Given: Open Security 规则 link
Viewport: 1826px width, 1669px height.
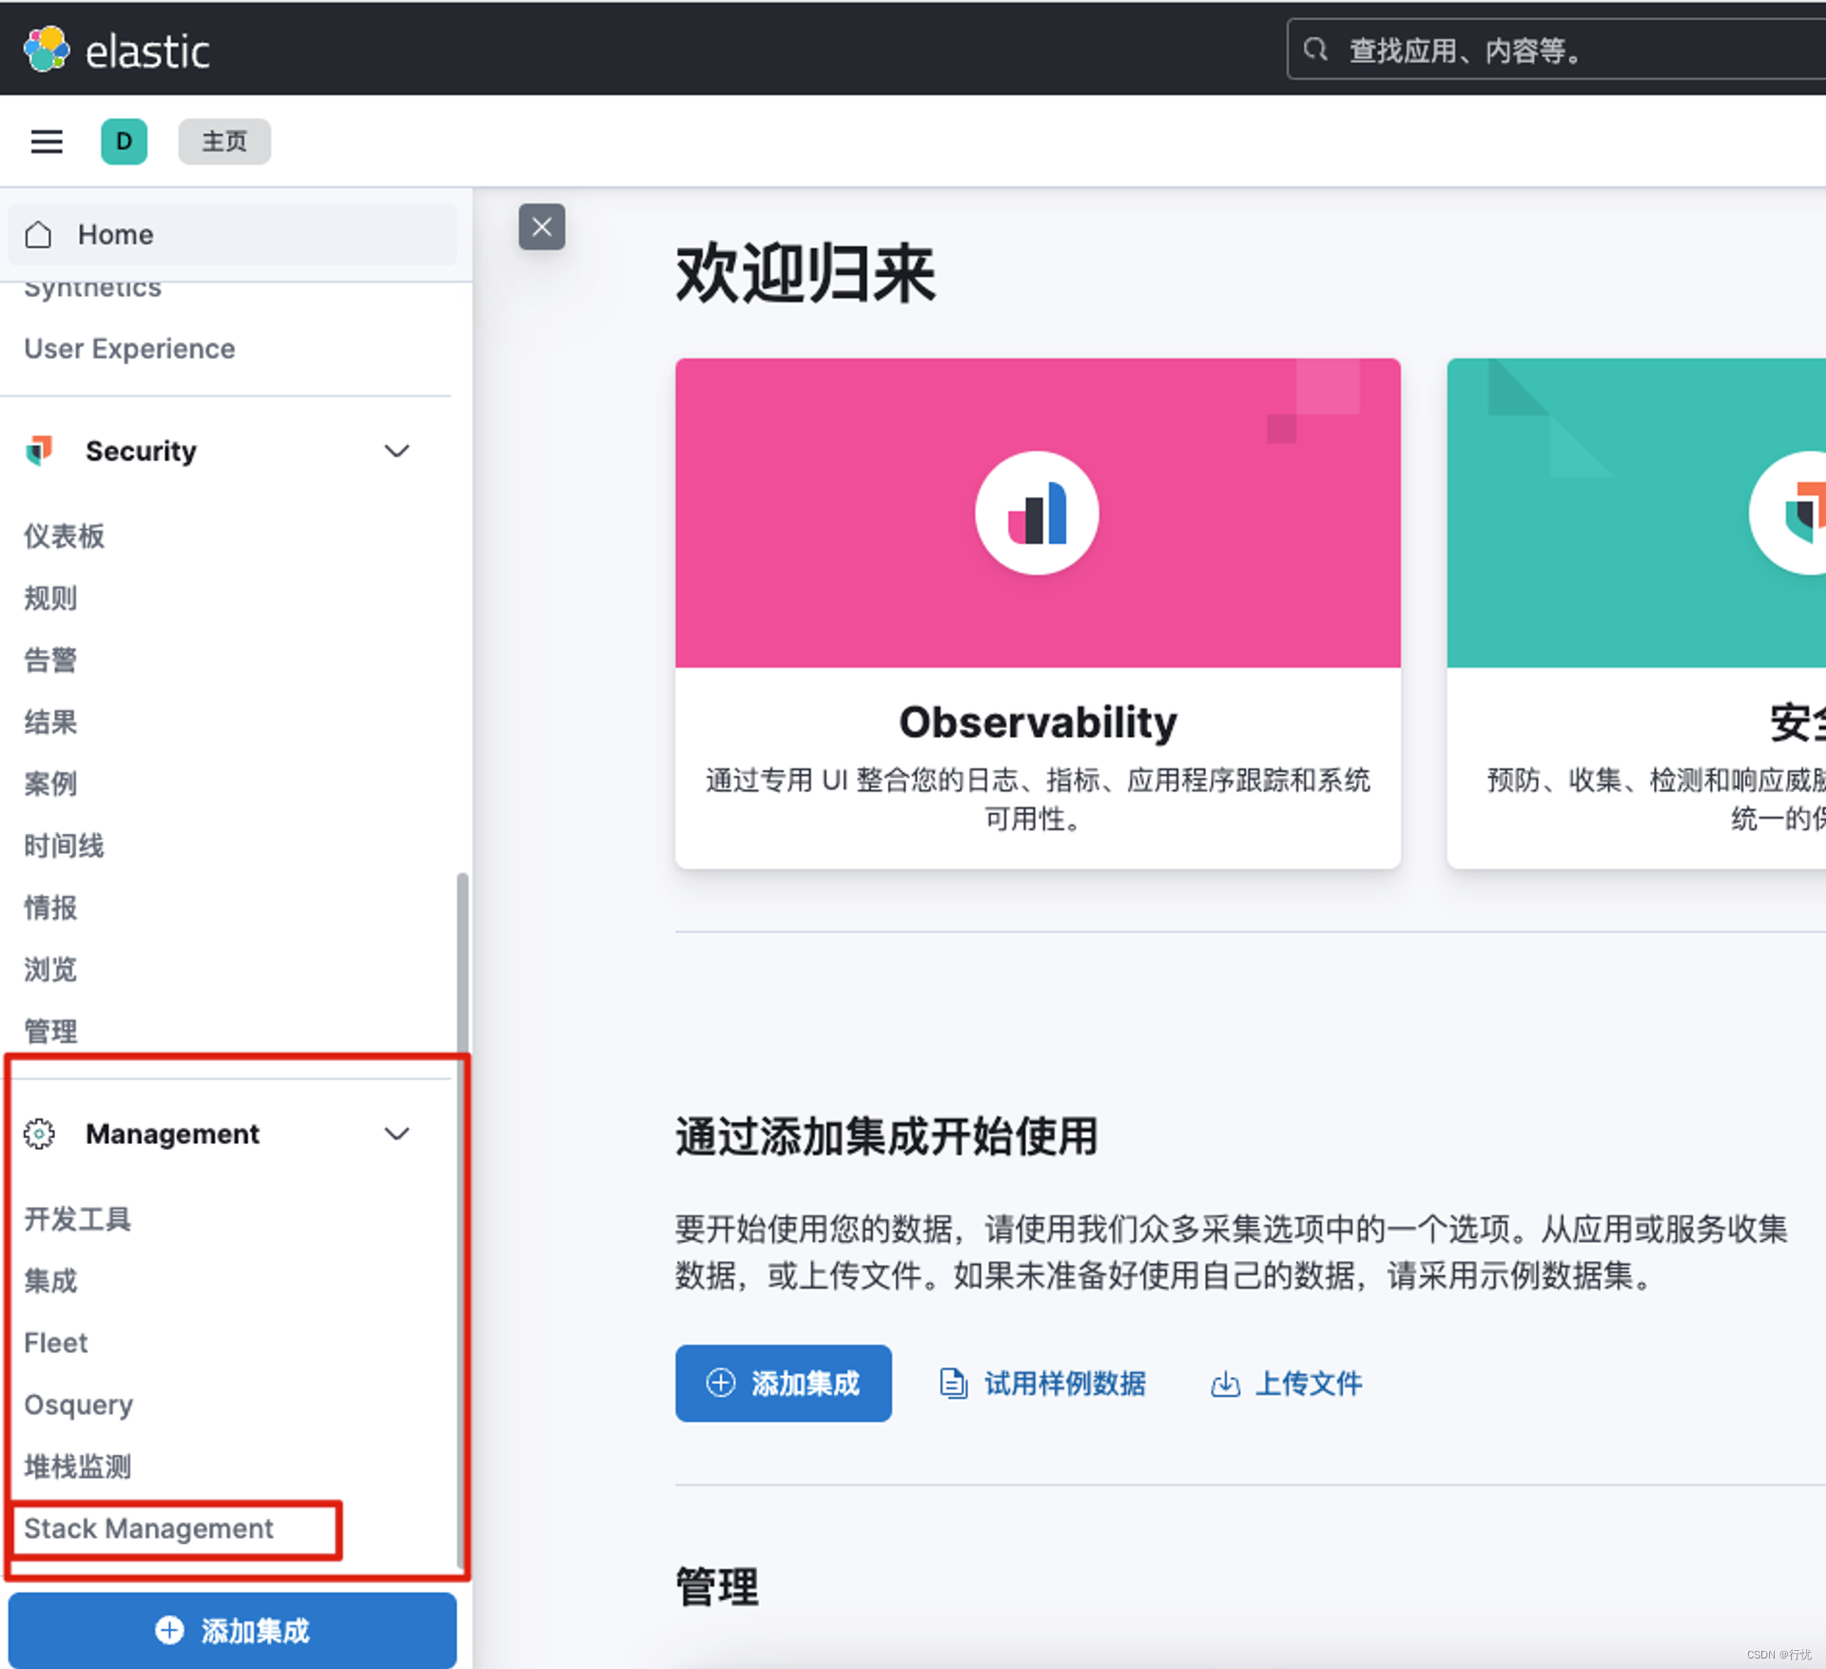Looking at the screenshot, I should click(x=50, y=598).
